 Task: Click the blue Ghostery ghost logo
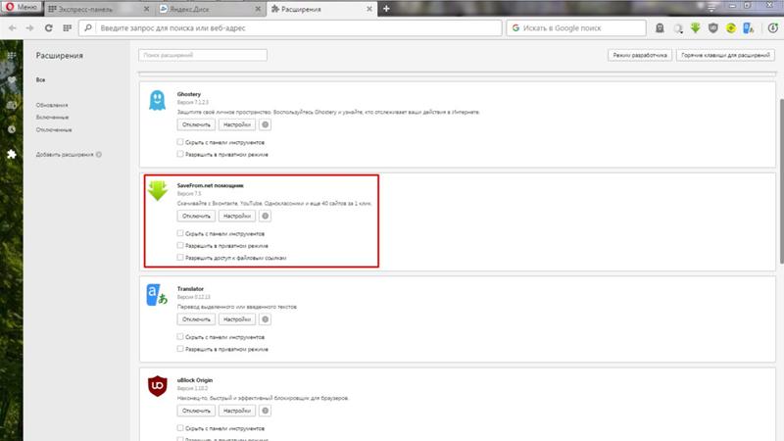(157, 100)
